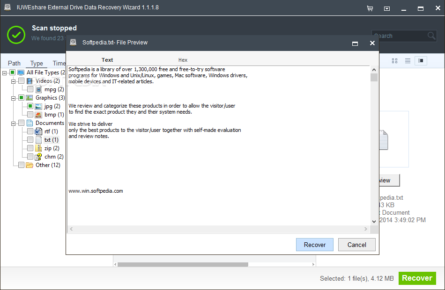Click the Documents page icon

tap(30, 123)
